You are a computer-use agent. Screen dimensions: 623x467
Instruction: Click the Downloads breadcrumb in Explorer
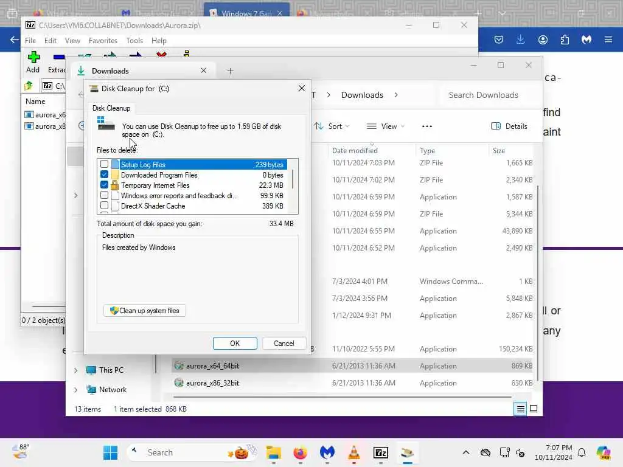tap(362, 95)
